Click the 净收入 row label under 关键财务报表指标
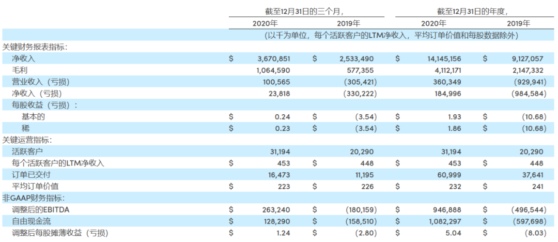Image resolution: width=558 pixels, height=242 pixels. 23,59
